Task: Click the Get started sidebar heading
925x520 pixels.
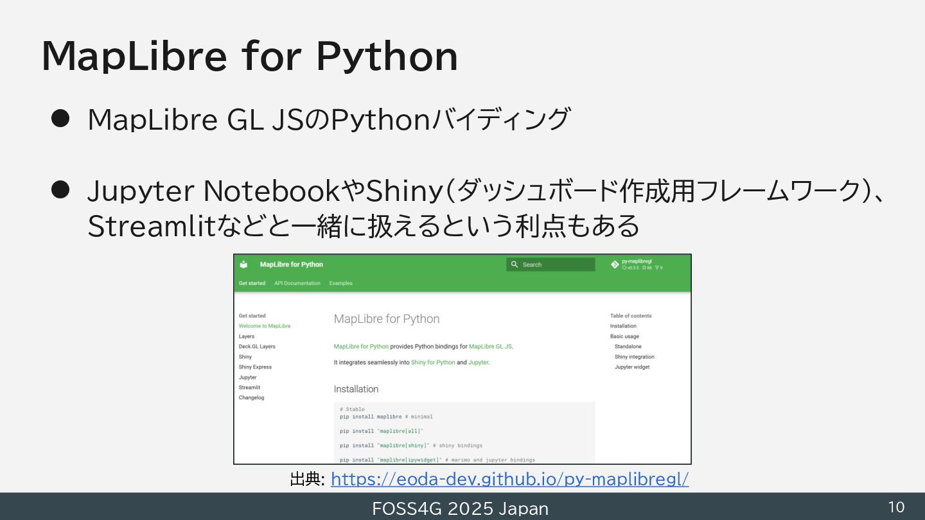Action: click(252, 316)
